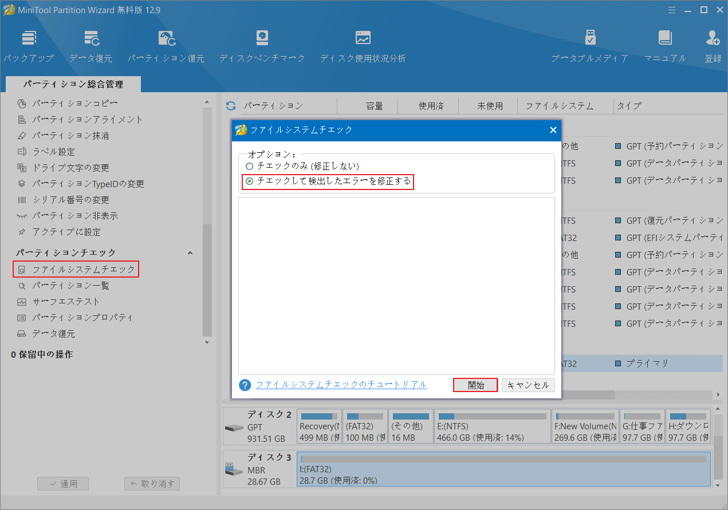Refresh the partition list with the refresh icon
Screen dimensions: 728x510
(x=231, y=106)
